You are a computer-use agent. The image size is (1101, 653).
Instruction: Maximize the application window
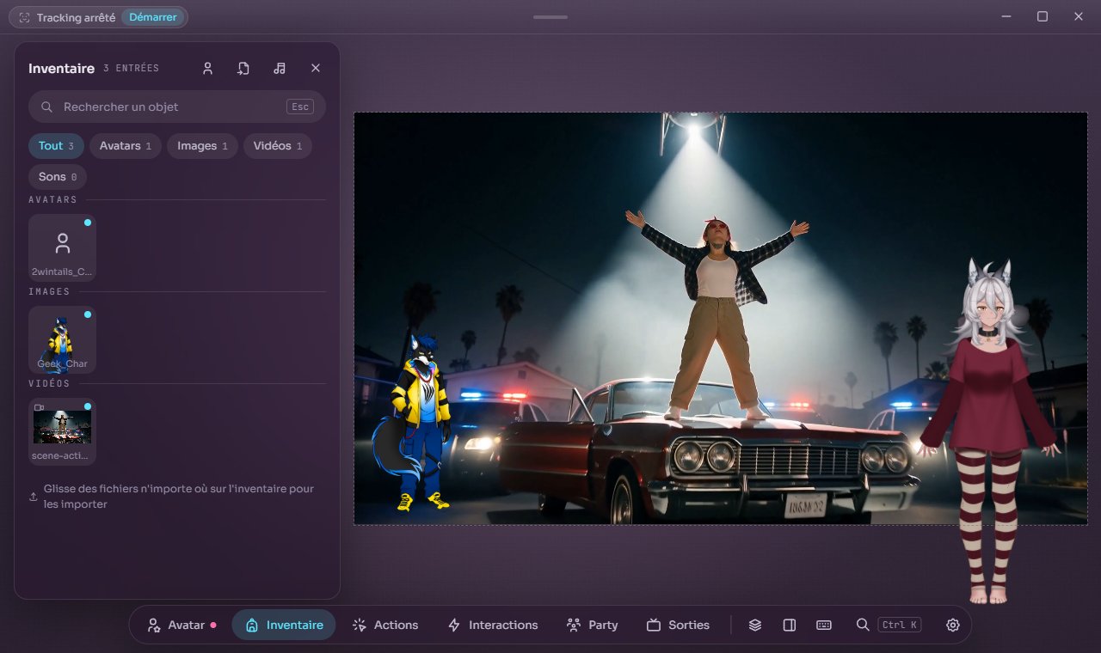pos(1043,16)
